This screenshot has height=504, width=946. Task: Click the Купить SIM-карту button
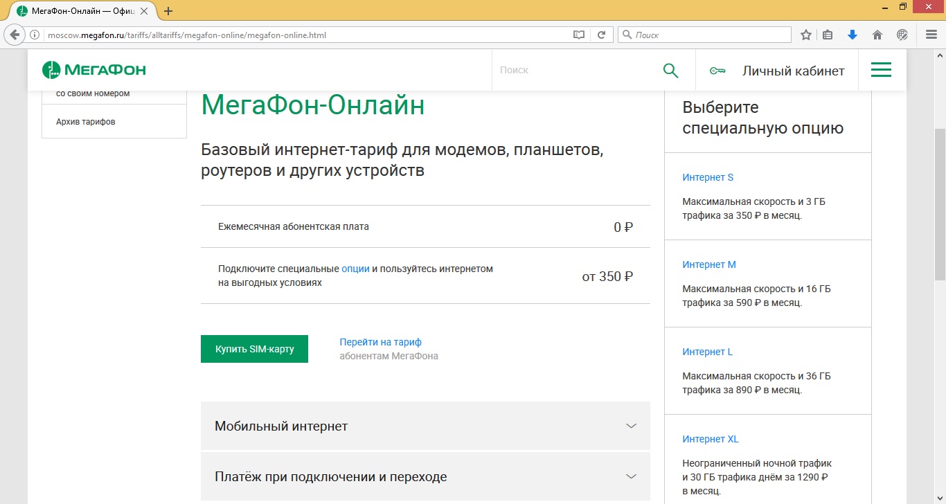tap(254, 348)
